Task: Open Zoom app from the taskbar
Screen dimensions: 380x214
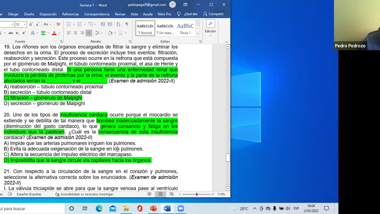Action: 181,208
